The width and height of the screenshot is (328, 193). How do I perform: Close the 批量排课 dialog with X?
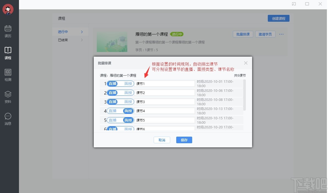pos(246,63)
